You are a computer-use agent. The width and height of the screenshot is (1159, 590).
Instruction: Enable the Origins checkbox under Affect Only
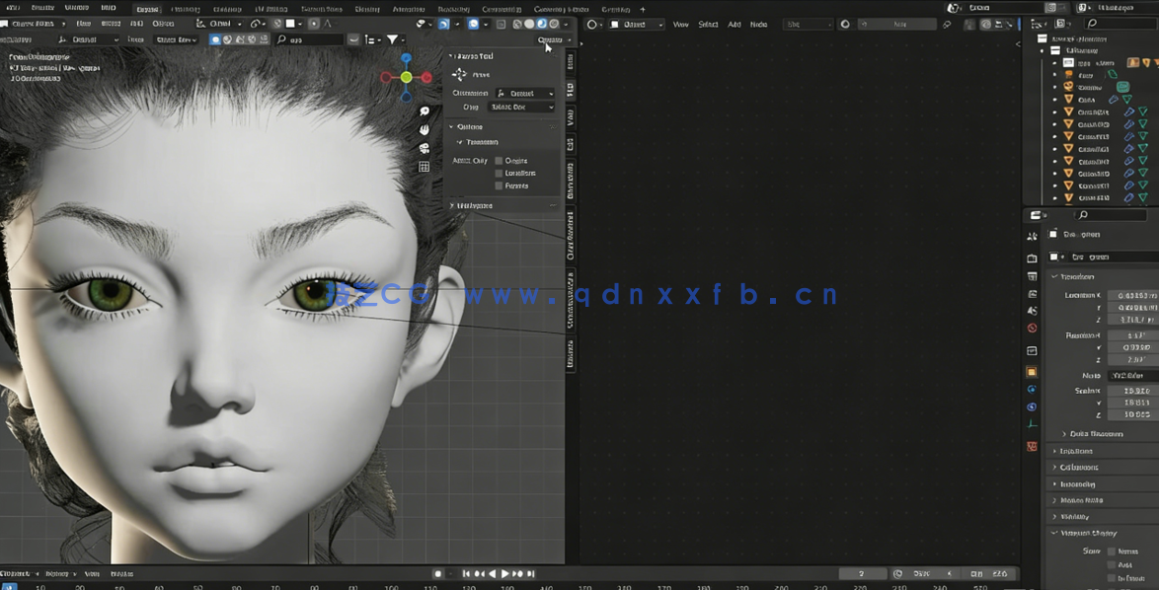(498, 160)
